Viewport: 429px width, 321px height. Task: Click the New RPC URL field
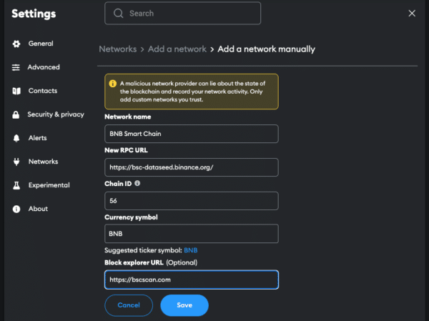coord(192,167)
